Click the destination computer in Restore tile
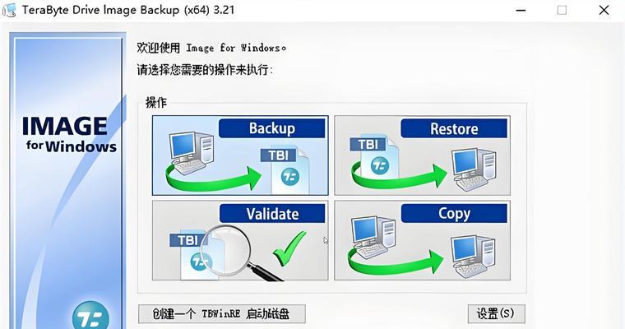Screen dimensions: 625x329 (474, 169)
